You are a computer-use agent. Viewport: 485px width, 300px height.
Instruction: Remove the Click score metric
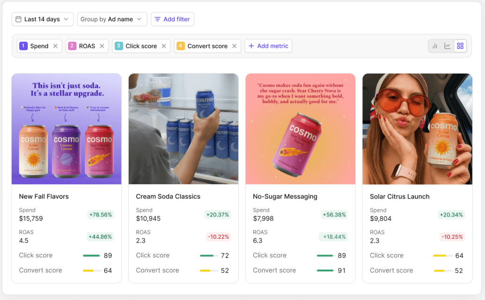(164, 46)
